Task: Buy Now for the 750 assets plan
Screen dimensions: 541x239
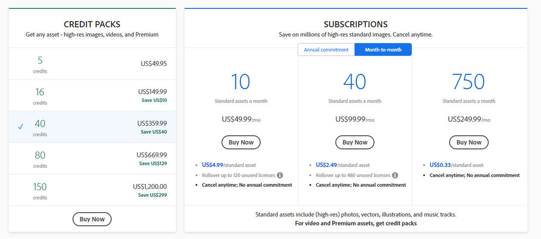Action: pyautogui.click(x=469, y=142)
